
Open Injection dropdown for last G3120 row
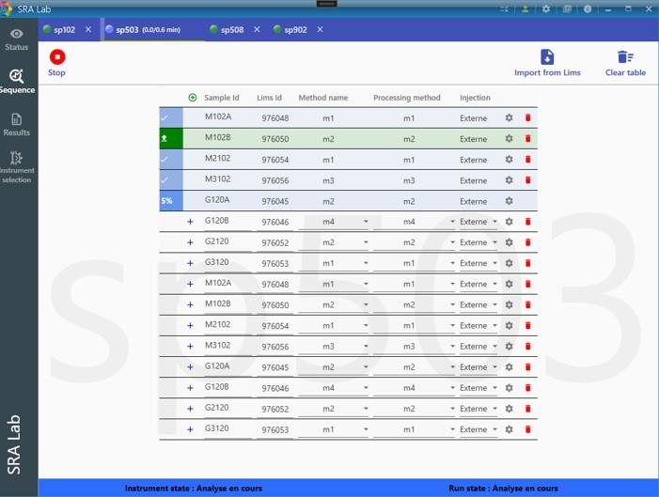click(494, 429)
